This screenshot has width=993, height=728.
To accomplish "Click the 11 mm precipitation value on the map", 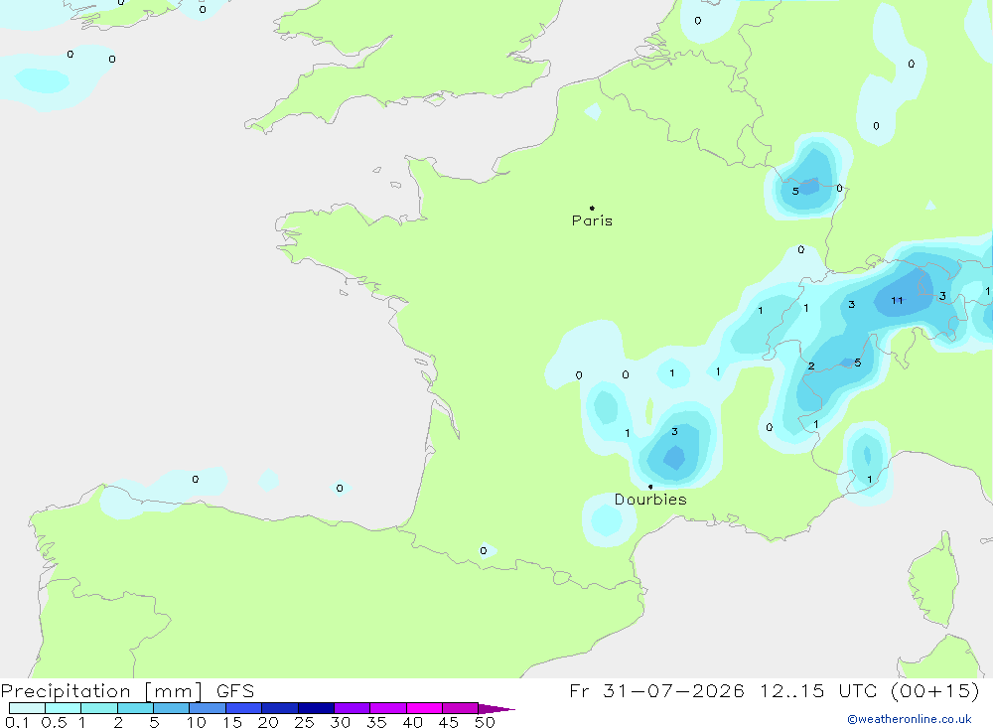I will [897, 300].
